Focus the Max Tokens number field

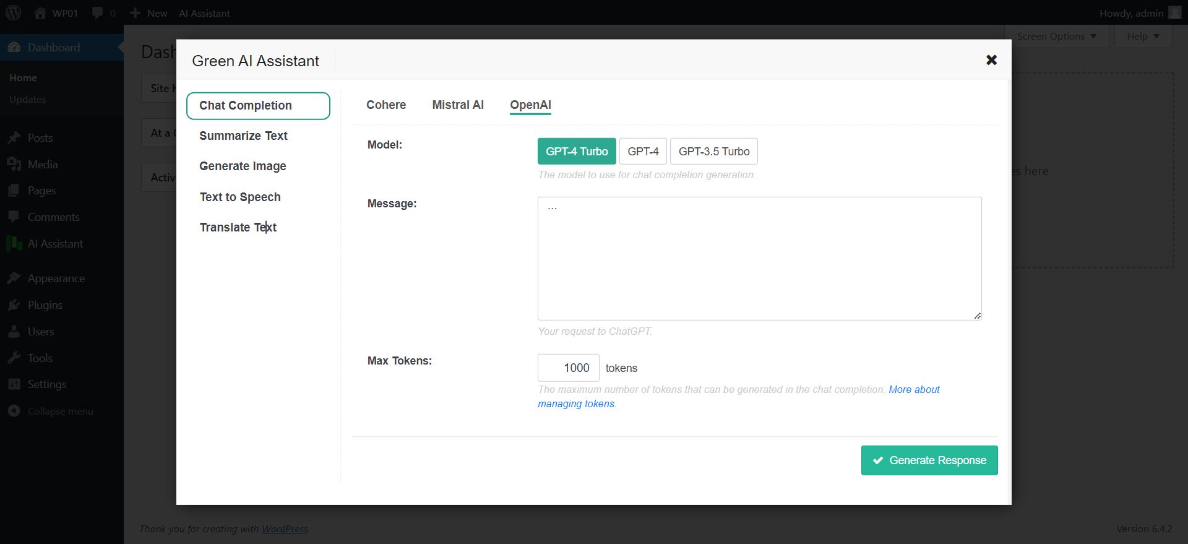tap(568, 368)
